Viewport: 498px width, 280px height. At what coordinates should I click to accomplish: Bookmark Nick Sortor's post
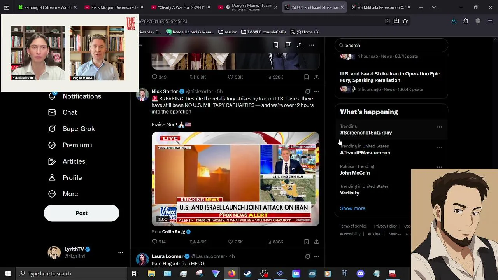coord(306,242)
